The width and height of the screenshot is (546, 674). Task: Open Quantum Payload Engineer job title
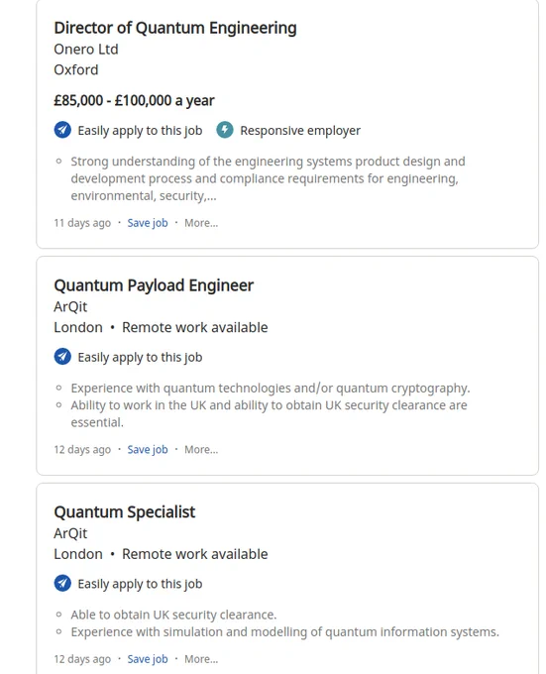tap(154, 285)
